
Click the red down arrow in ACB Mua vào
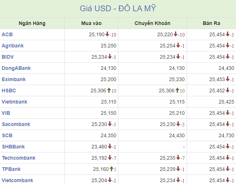(x=107, y=34)
